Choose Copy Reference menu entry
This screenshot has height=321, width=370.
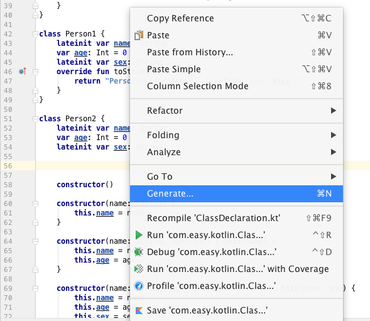point(236,18)
